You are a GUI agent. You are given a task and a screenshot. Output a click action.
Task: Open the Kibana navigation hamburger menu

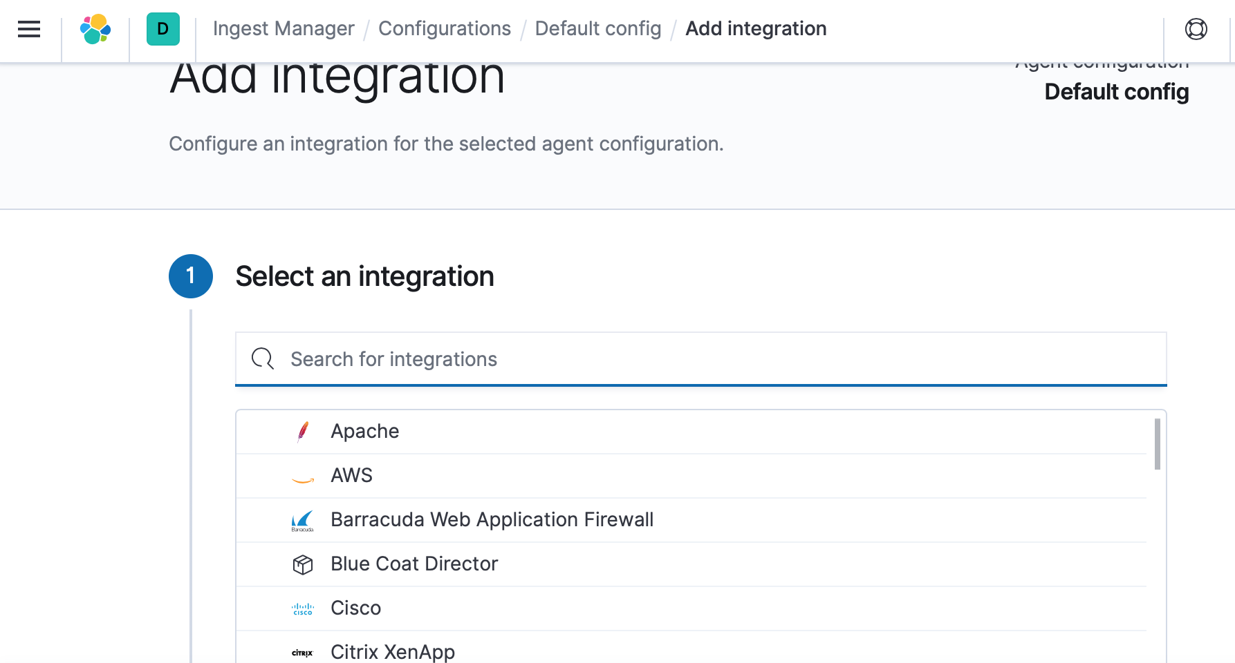pos(28,29)
